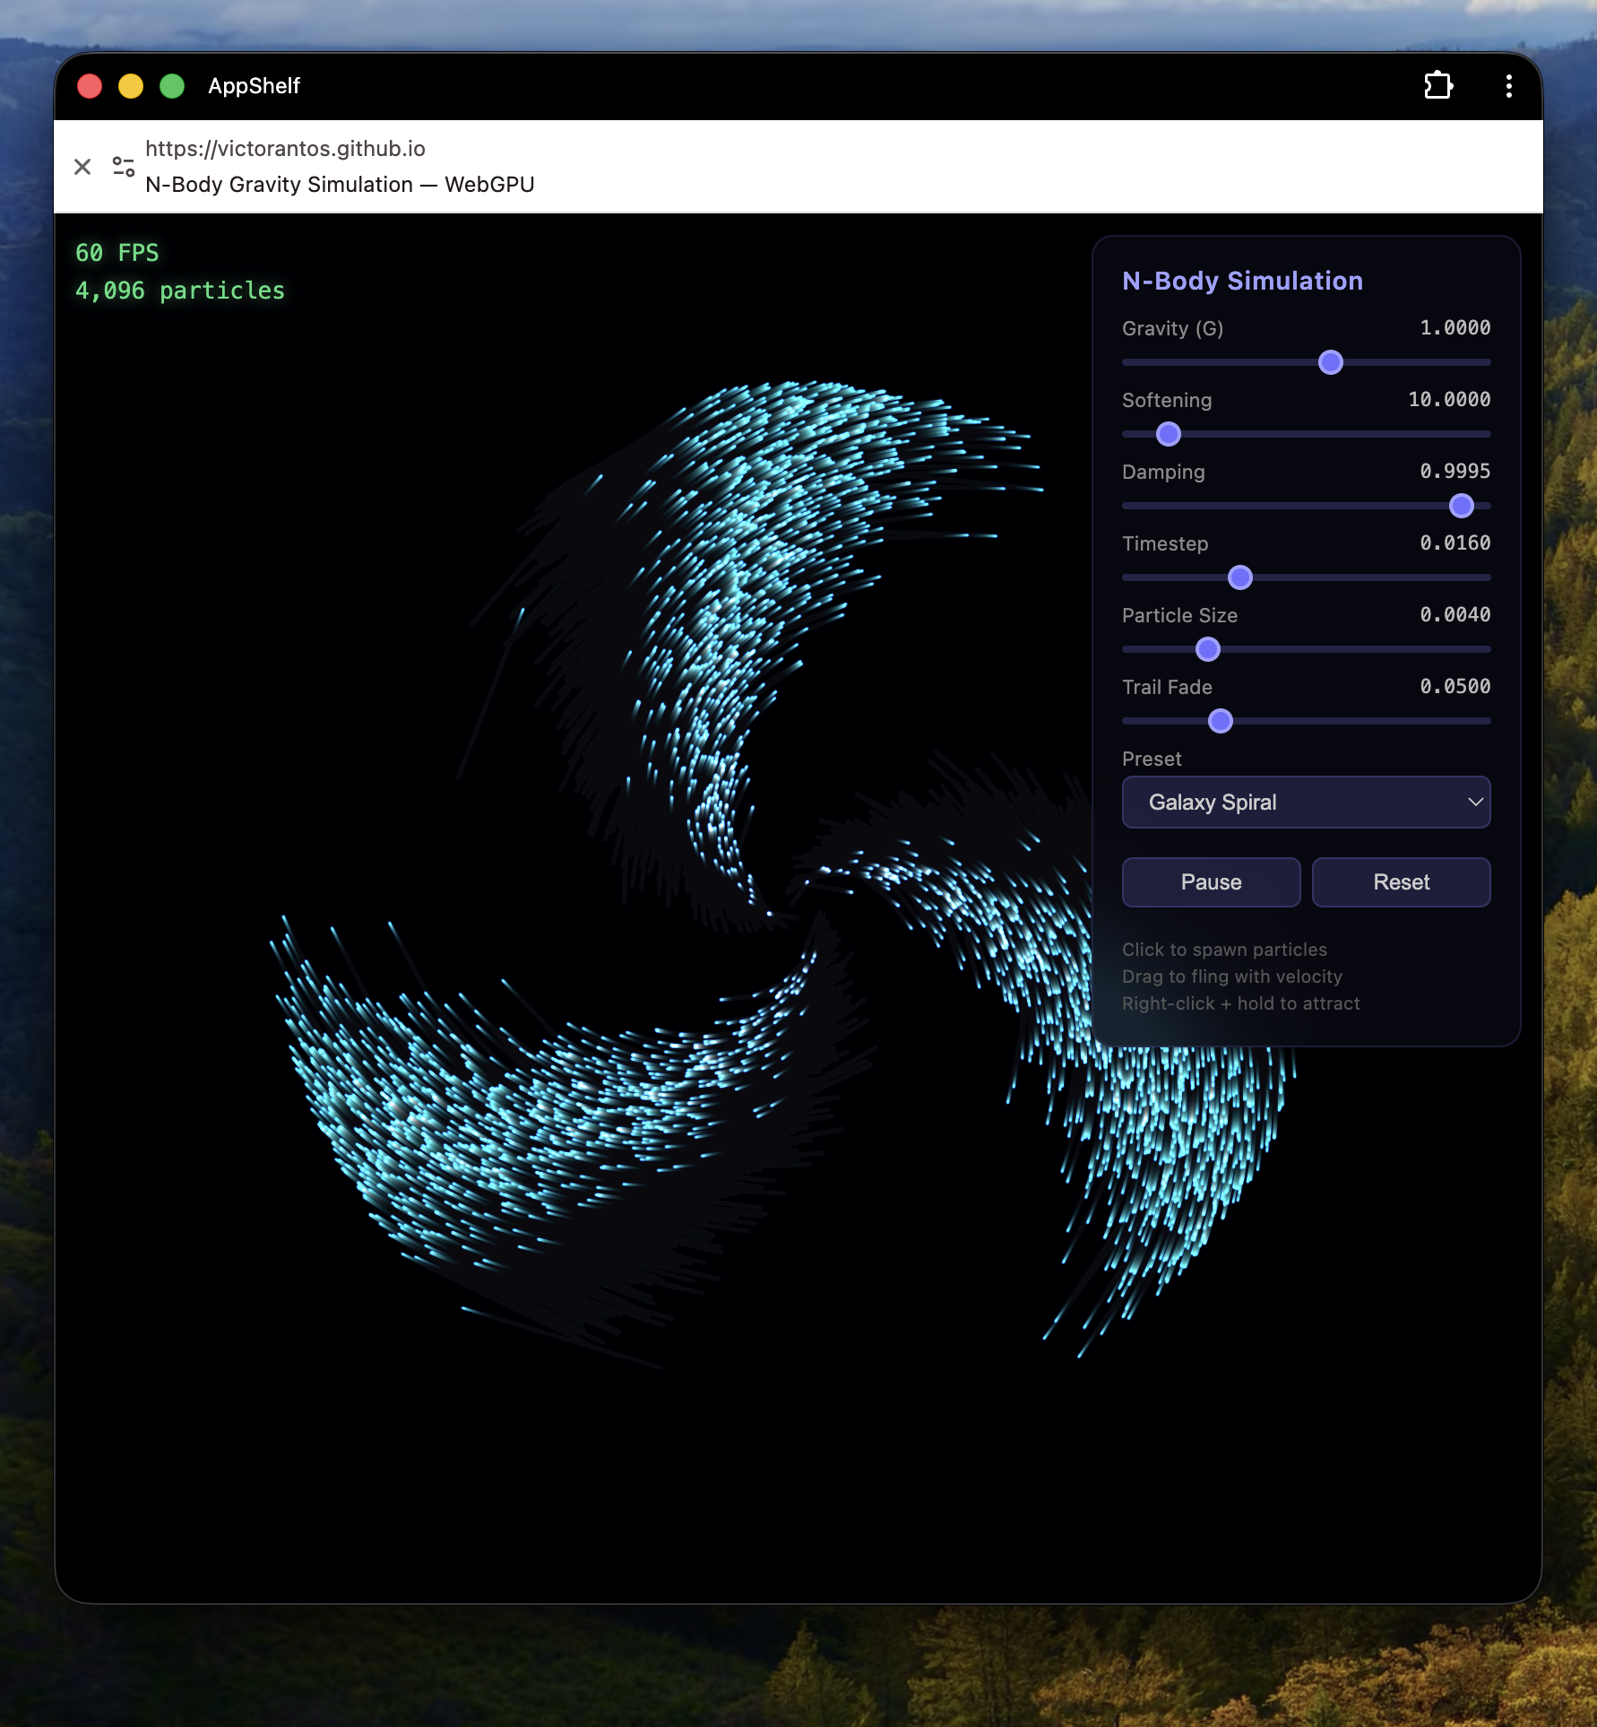Click the victorantos.github.io URL text
Image resolution: width=1597 pixels, height=1727 pixels.
click(x=285, y=149)
